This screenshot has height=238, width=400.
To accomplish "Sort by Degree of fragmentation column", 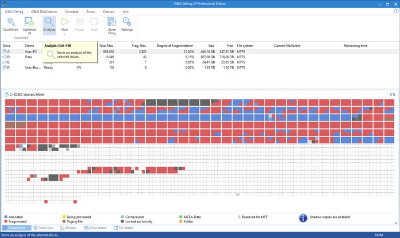I will [x=175, y=46].
